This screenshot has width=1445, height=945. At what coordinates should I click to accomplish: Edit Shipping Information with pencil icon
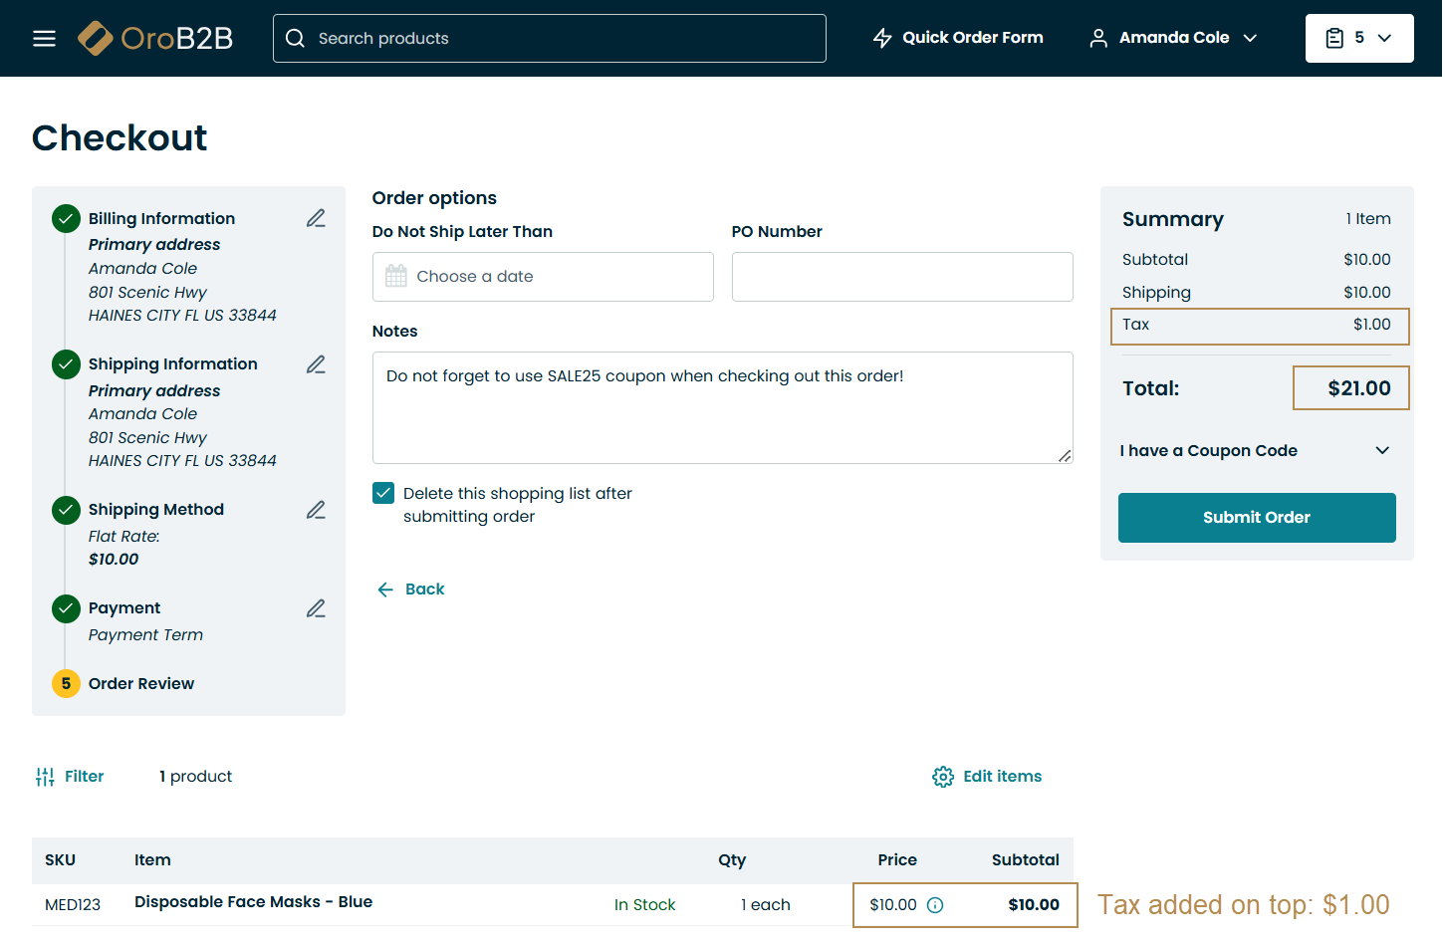click(x=316, y=364)
